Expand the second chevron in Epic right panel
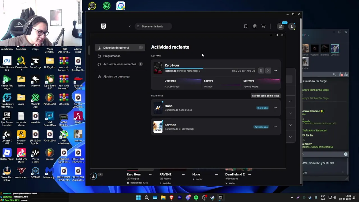This screenshot has width=359, height=202. [290, 113]
